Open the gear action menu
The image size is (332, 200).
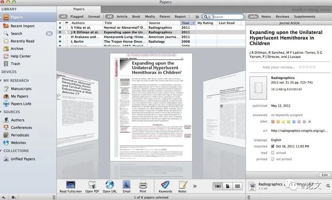click(14, 198)
